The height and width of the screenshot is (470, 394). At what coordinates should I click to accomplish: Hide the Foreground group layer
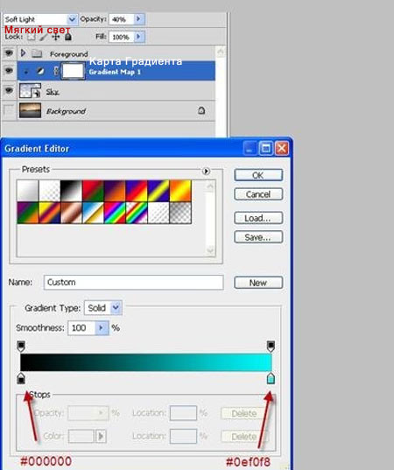pyautogui.click(x=9, y=53)
